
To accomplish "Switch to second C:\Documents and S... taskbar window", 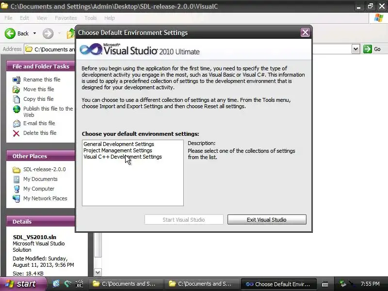I will (202, 284).
